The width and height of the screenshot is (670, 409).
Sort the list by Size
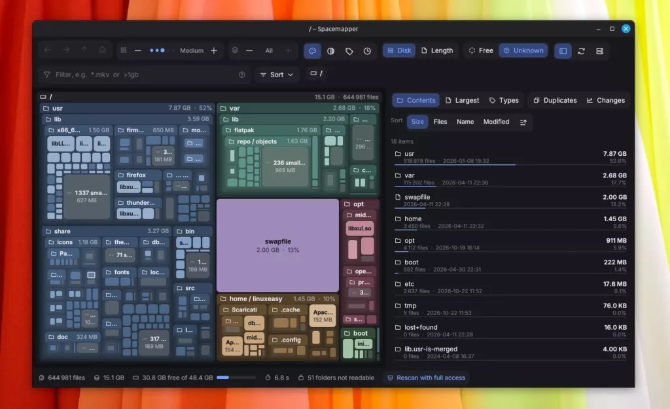pyautogui.click(x=417, y=122)
